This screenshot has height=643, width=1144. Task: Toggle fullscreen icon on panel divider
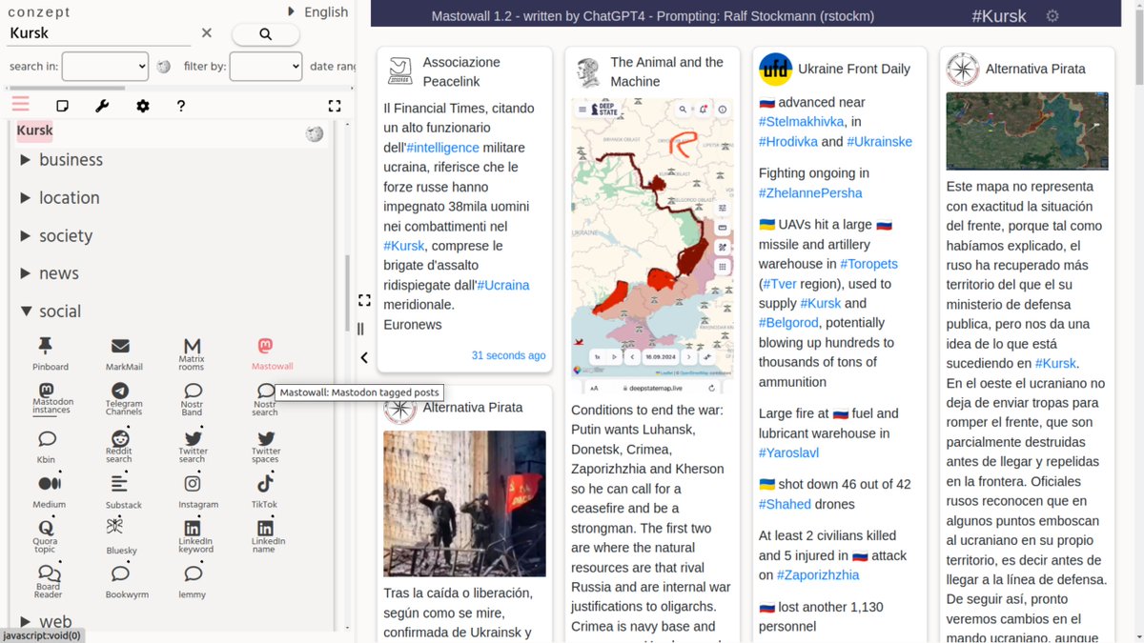(x=364, y=300)
